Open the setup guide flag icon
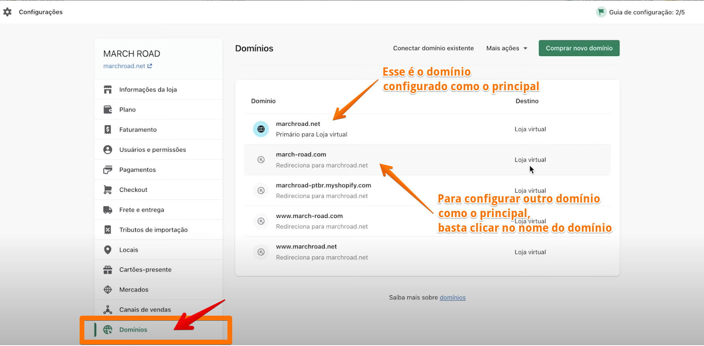The width and height of the screenshot is (704, 346). coord(601,12)
